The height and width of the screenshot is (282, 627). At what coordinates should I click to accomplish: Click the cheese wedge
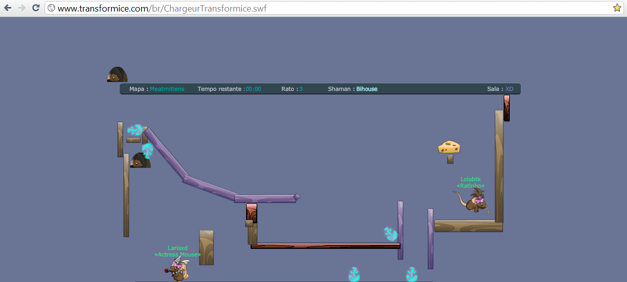pyautogui.click(x=449, y=147)
